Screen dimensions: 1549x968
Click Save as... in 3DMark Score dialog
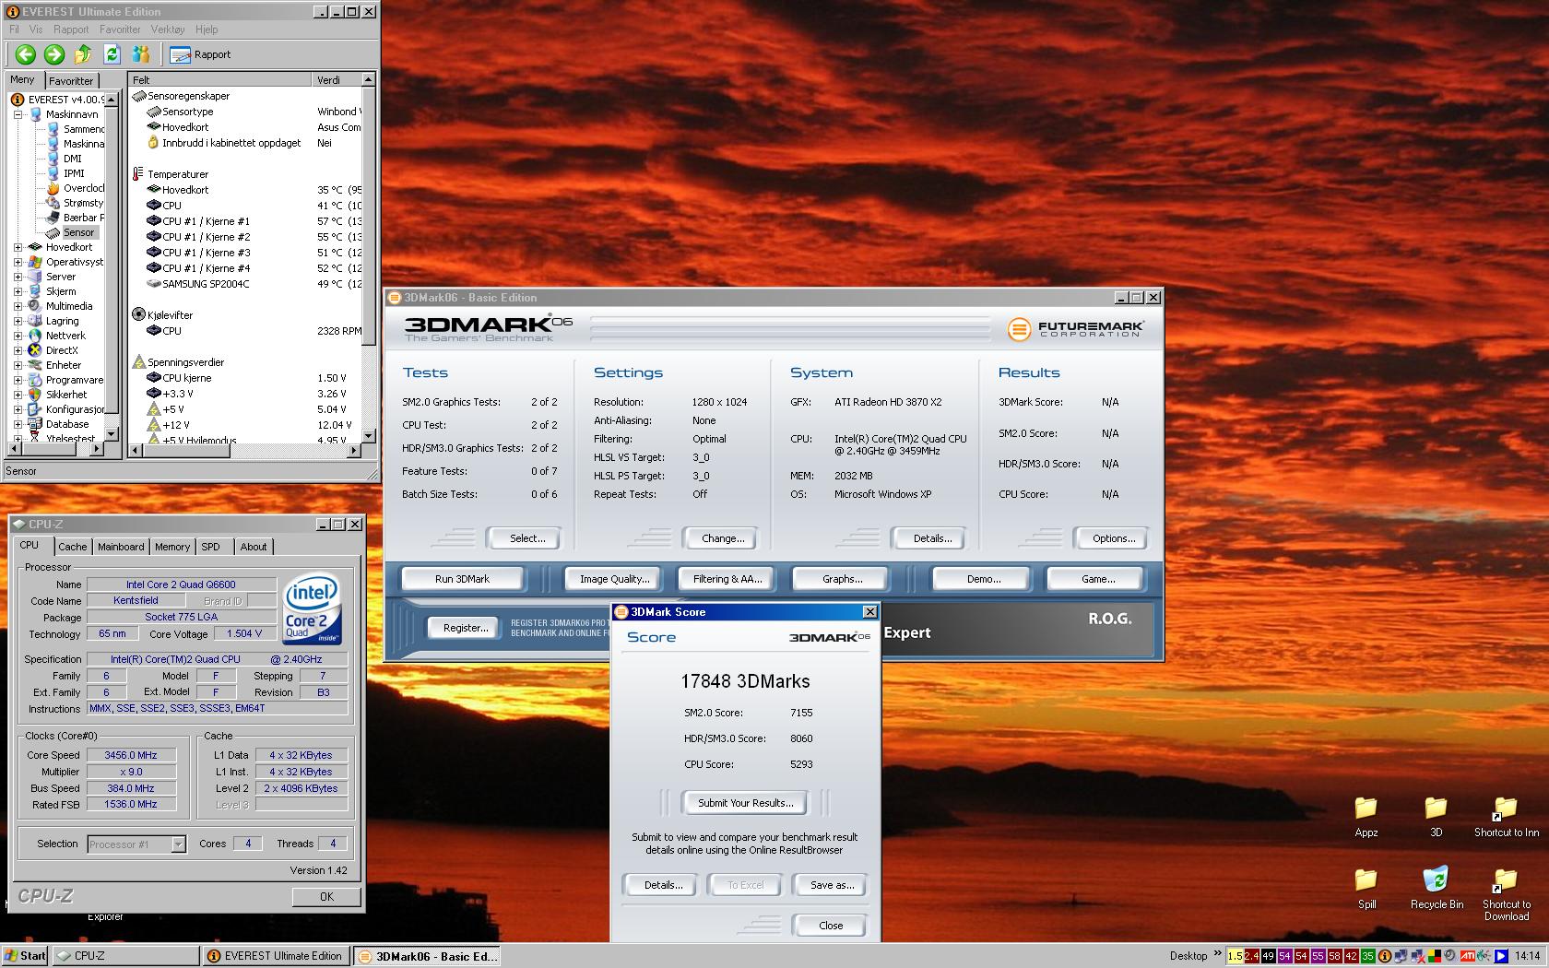(832, 885)
